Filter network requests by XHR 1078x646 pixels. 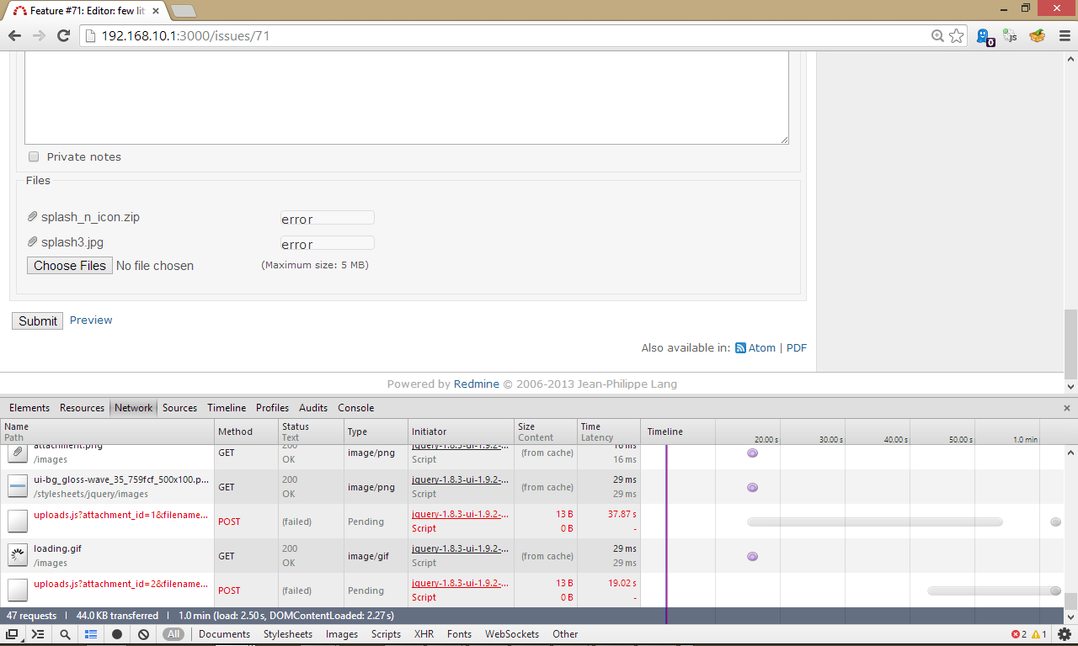pyautogui.click(x=424, y=634)
